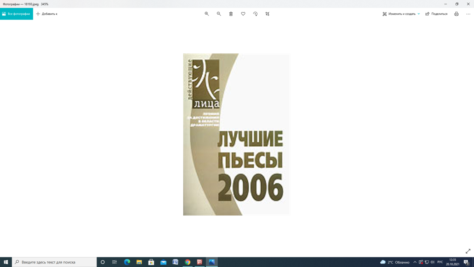The width and height of the screenshot is (474, 267).
Task: Print the photo
Action: pos(456,13)
